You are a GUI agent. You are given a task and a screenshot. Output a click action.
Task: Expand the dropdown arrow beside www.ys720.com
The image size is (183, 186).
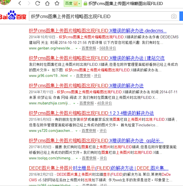[76, 131]
